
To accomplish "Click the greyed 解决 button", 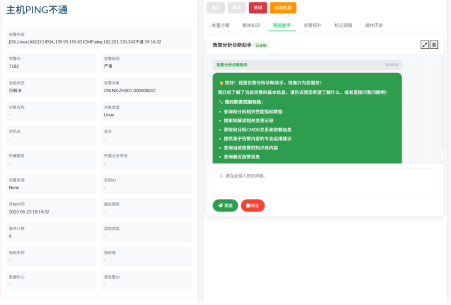I will pyautogui.click(x=236, y=8).
